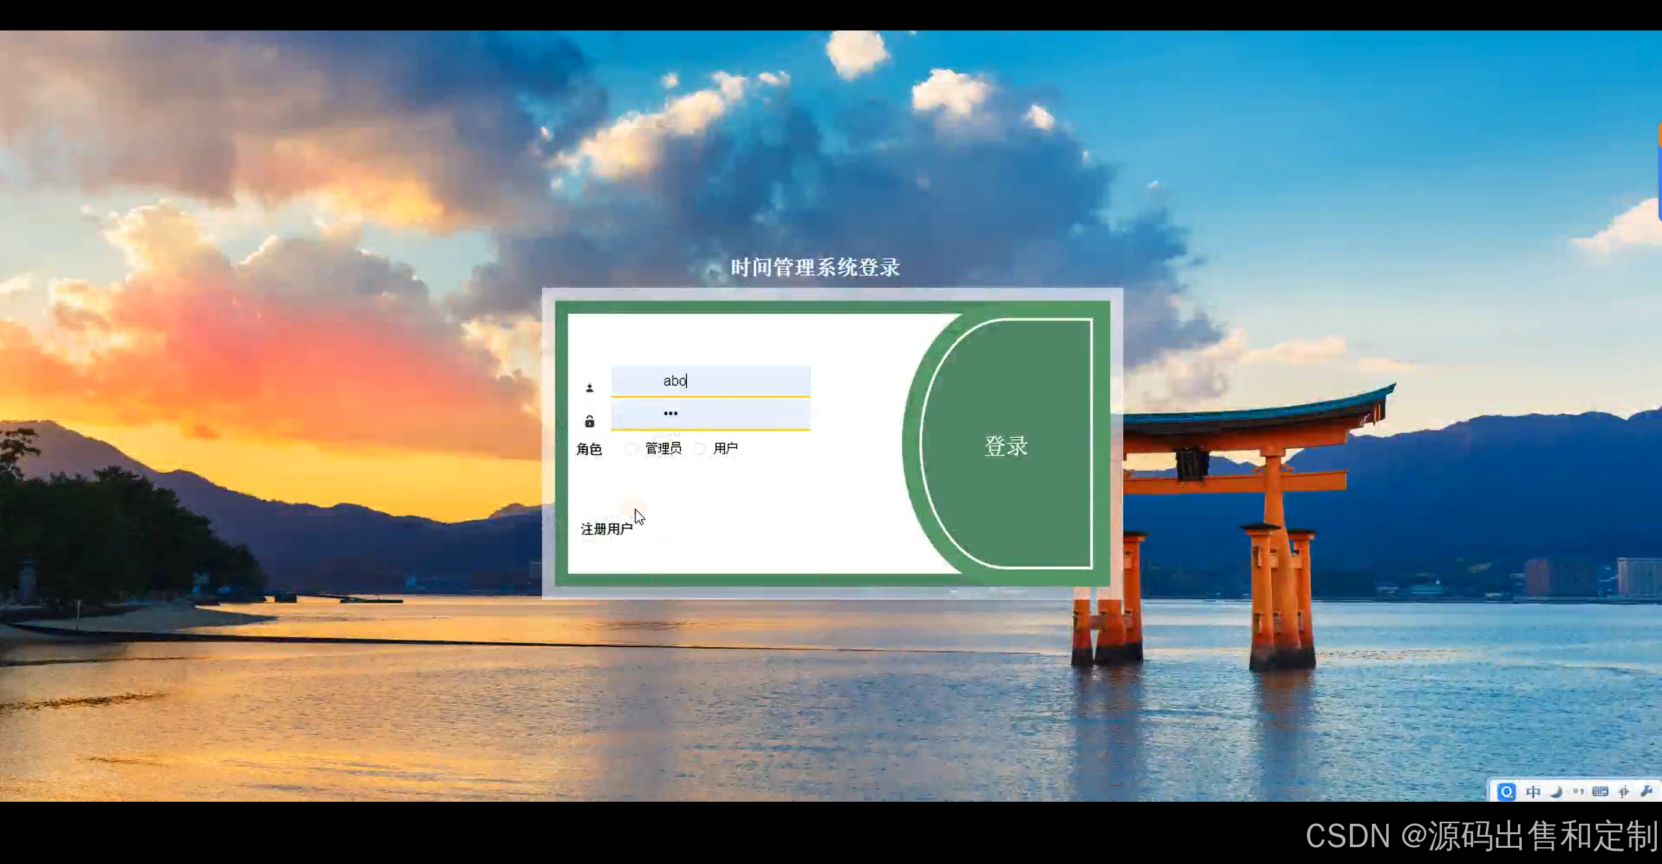Click the blue Q input method logo
Image resolution: width=1662 pixels, height=864 pixels.
(x=1506, y=791)
